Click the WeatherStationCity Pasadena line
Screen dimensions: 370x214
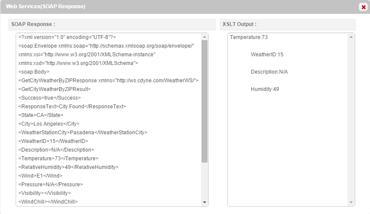click(x=83, y=133)
